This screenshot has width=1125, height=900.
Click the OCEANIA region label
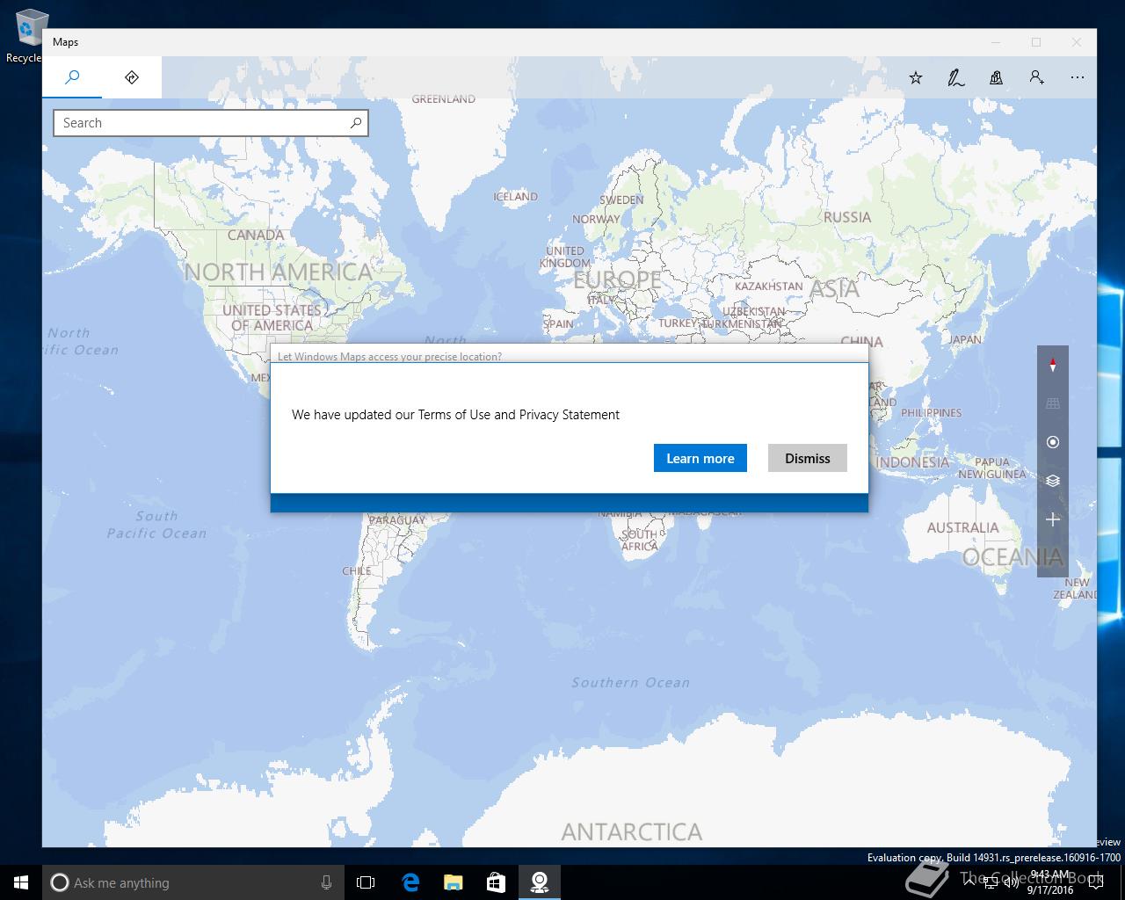1012,557
